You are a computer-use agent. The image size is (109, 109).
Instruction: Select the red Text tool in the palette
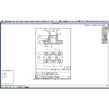pos(106,31)
